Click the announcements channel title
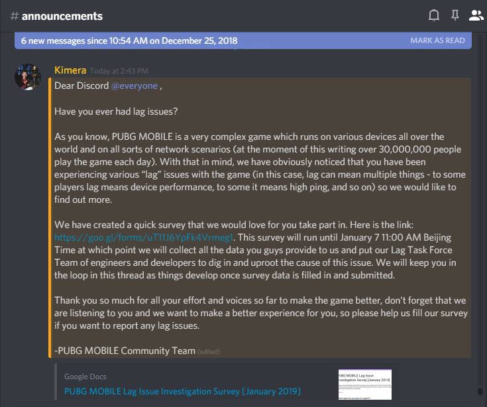 (62, 16)
